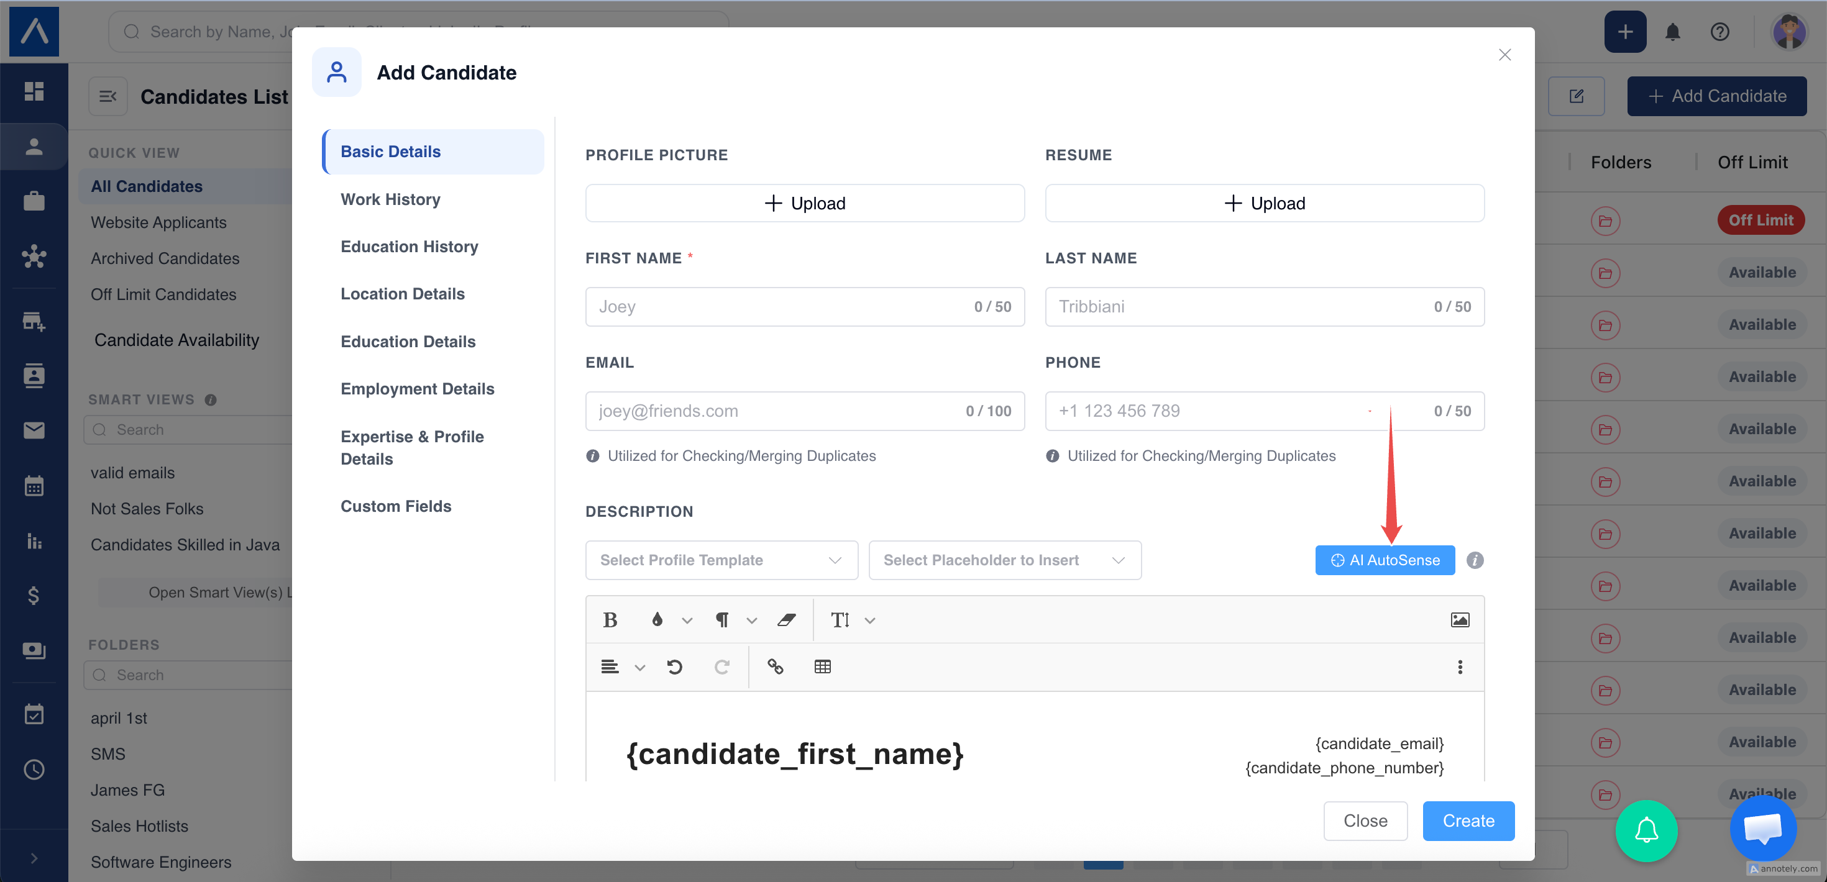The width and height of the screenshot is (1827, 882).
Task: Open the green notification bell widget
Action: (1646, 830)
